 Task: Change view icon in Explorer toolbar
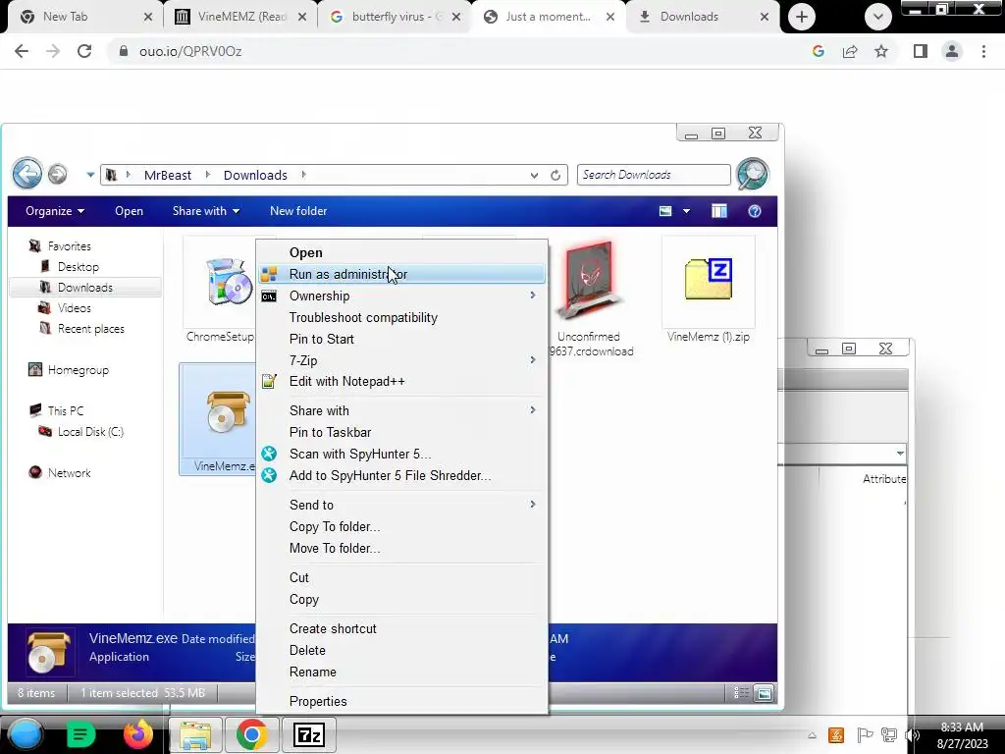pos(665,211)
